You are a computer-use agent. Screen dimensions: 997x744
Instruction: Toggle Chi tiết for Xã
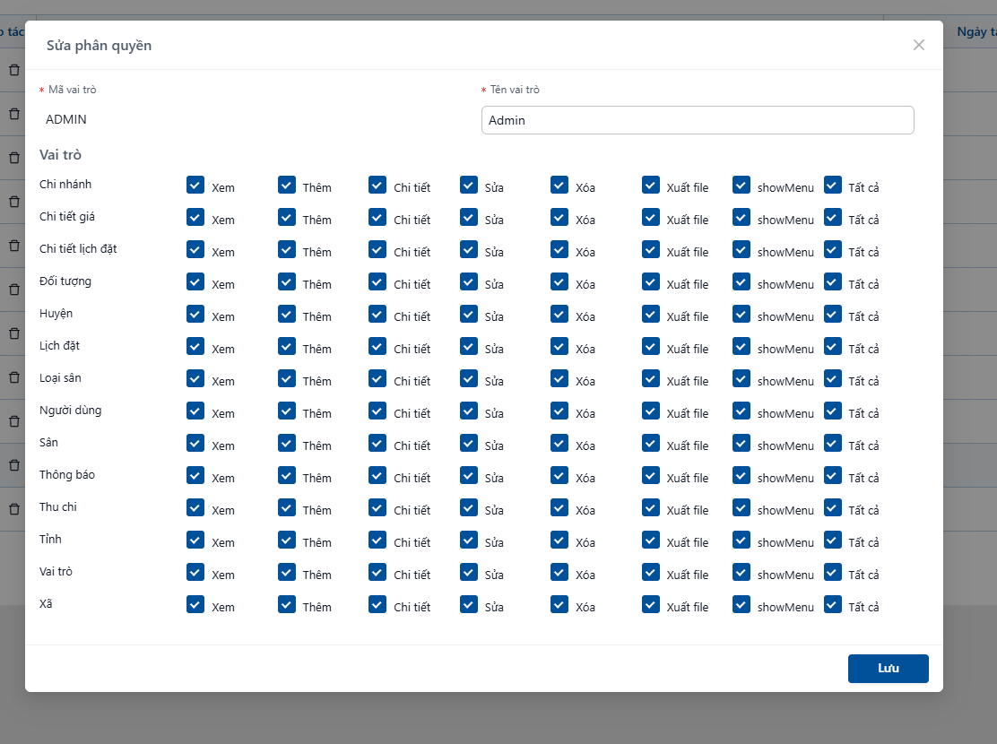point(377,605)
